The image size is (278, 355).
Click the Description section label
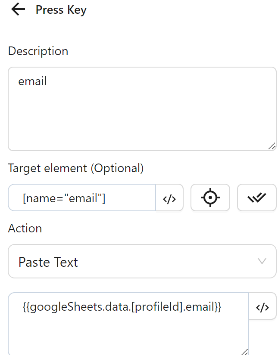pyautogui.click(x=38, y=51)
